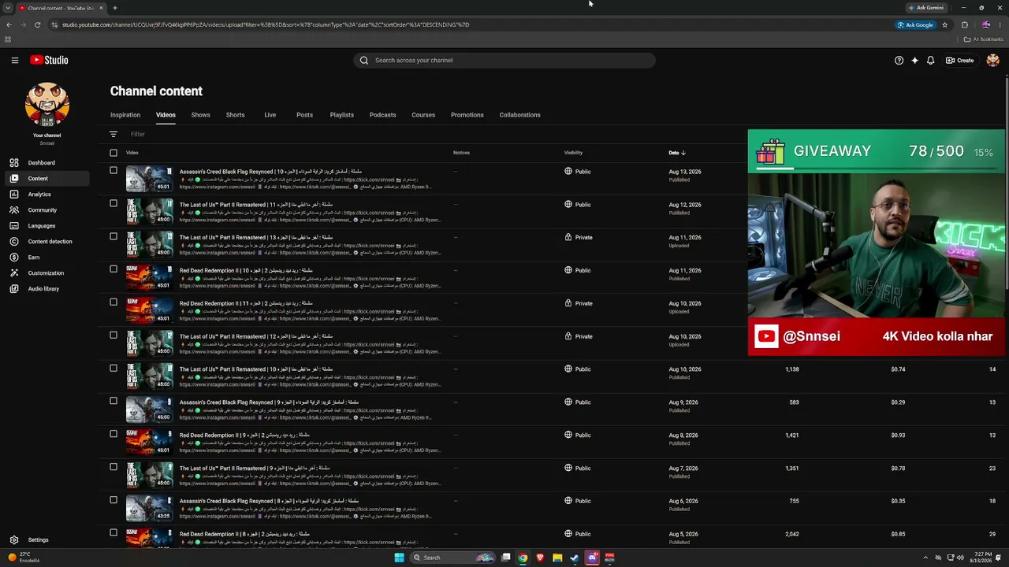Open Settings at the sidebar bottom
The image size is (1009, 567).
(47, 540)
